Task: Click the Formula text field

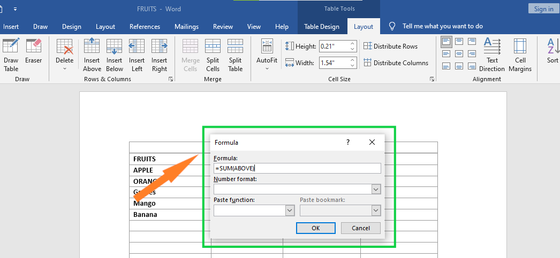Action: tap(297, 168)
